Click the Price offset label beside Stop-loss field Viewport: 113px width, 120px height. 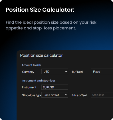pyautogui.click(x=79, y=95)
